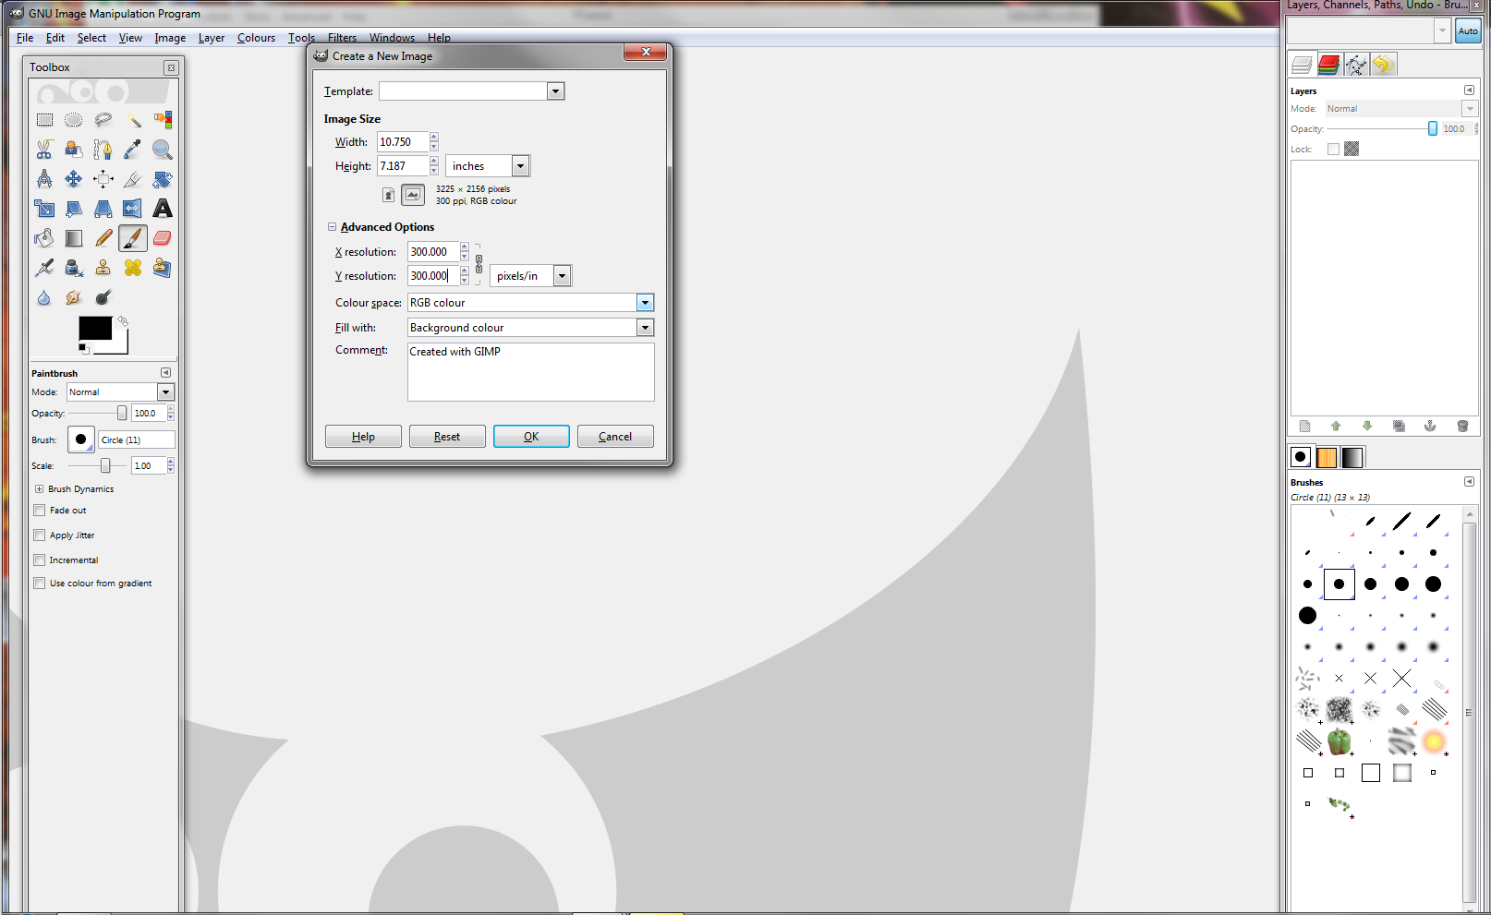
Task: Click the Auto button in dock
Action: point(1468,31)
